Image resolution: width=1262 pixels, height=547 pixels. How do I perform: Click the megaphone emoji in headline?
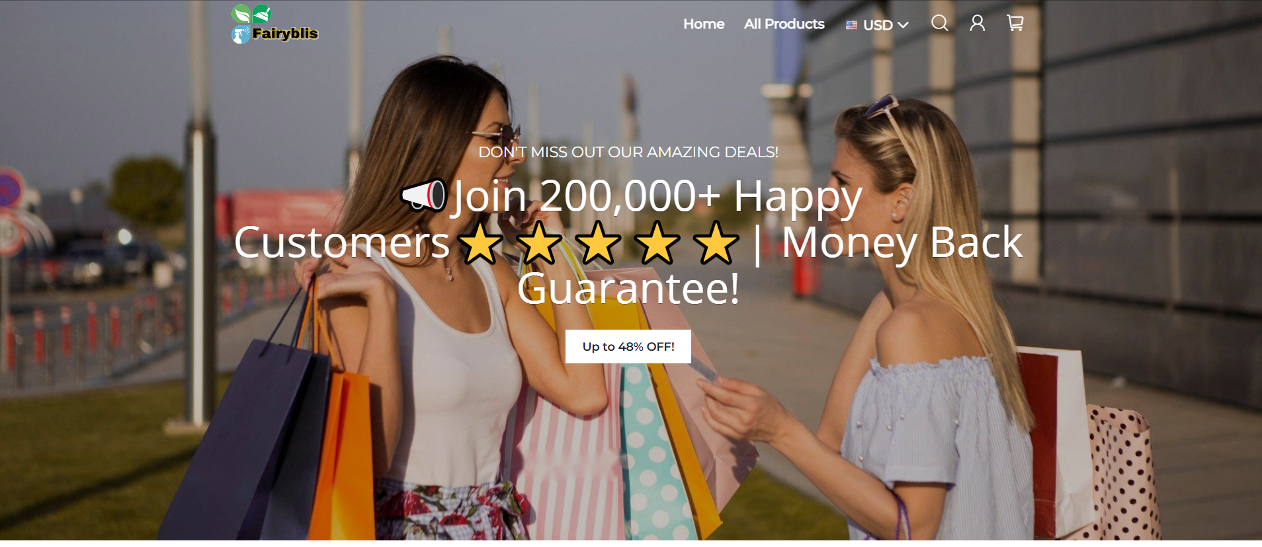[424, 195]
